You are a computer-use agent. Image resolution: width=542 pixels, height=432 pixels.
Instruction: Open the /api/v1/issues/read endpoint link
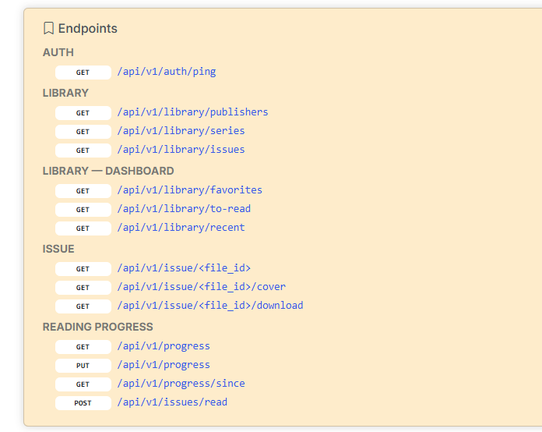(x=172, y=402)
